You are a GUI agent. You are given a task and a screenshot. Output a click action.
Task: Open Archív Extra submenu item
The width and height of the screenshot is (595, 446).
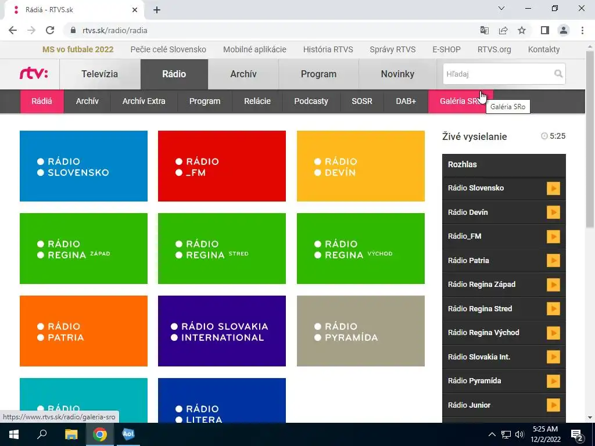(144, 101)
